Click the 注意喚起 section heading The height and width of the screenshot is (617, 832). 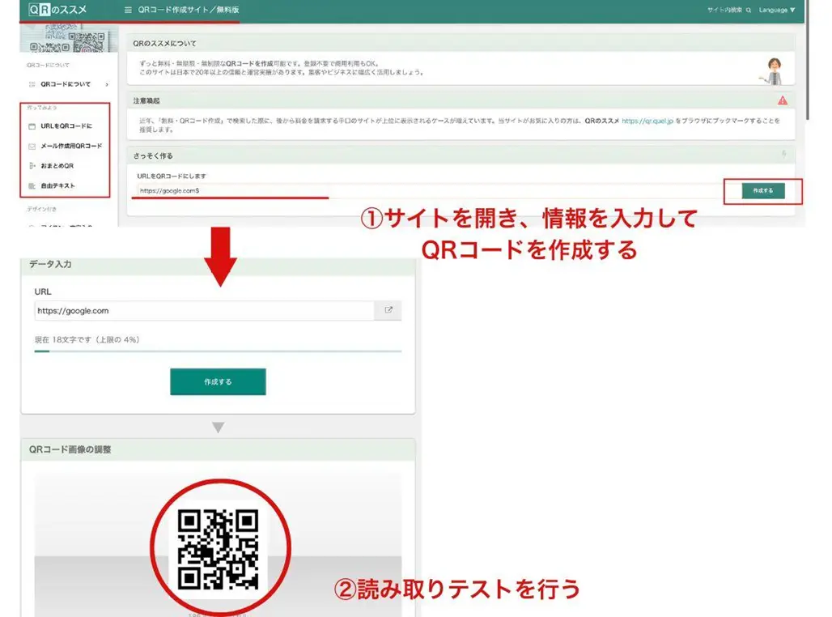tap(146, 101)
